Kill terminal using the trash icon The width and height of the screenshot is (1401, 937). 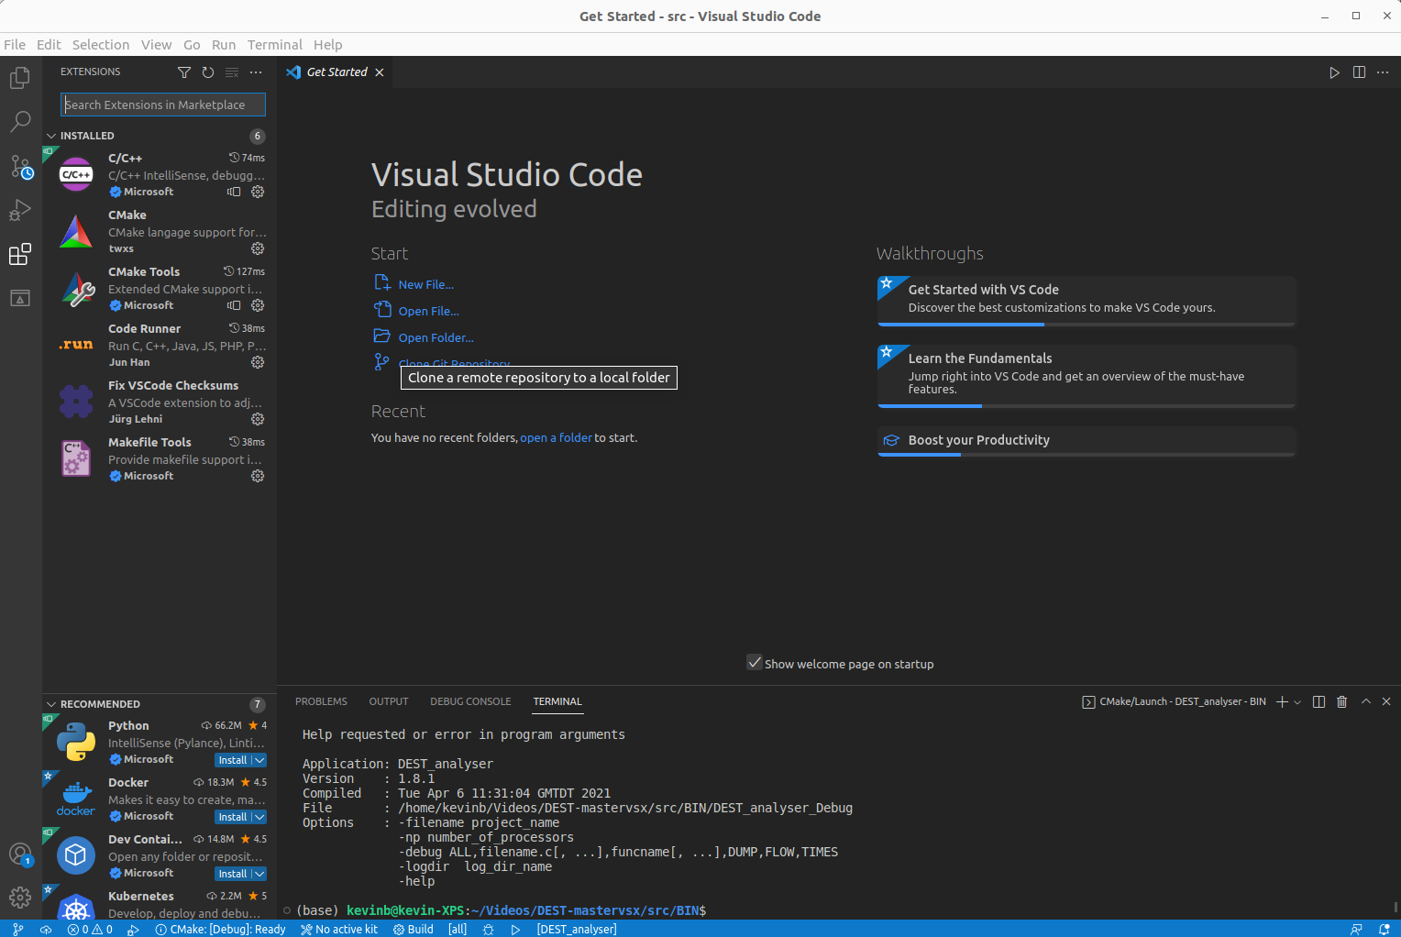(x=1341, y=701)
